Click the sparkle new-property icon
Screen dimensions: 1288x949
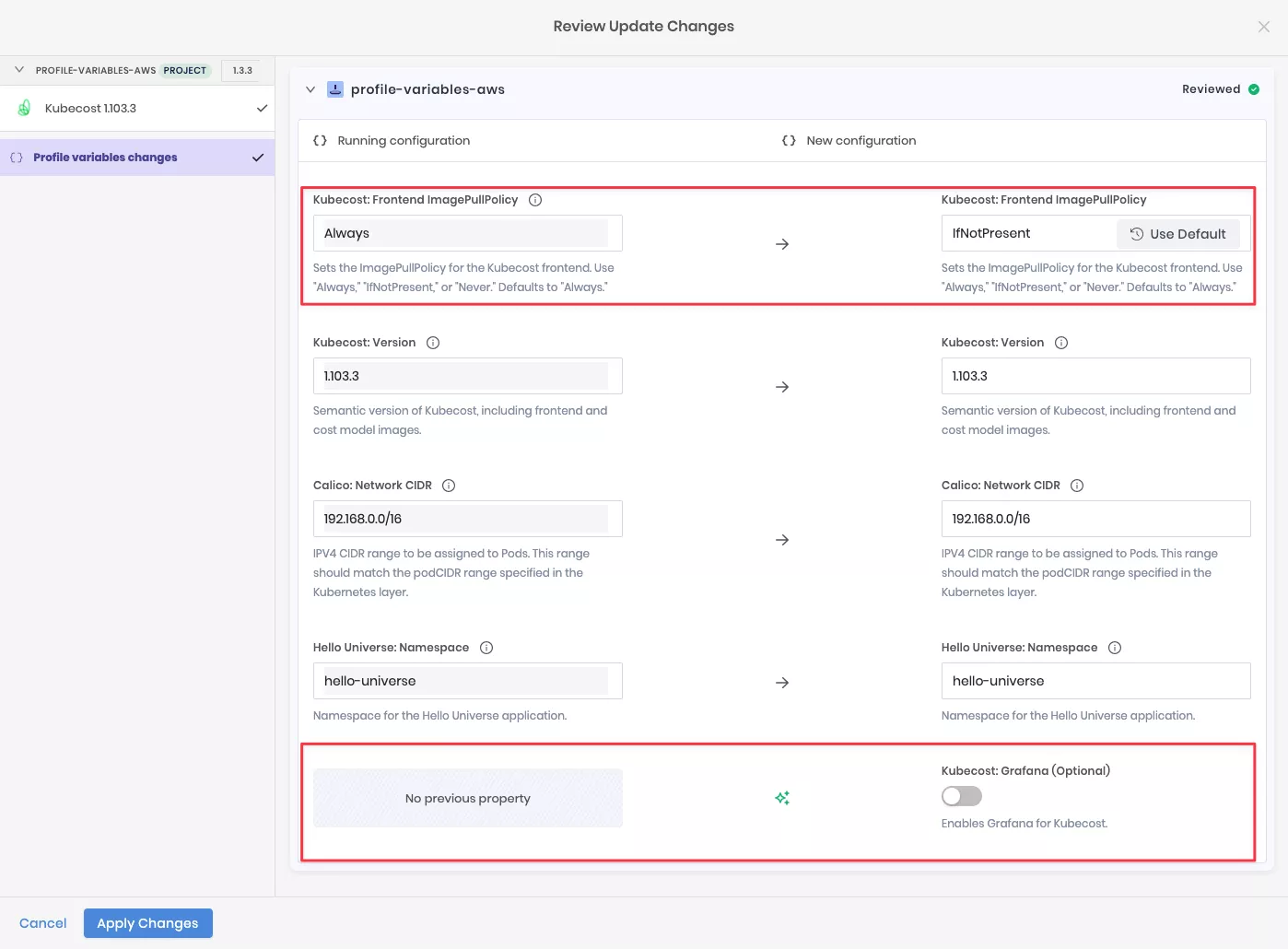point(782,798)
